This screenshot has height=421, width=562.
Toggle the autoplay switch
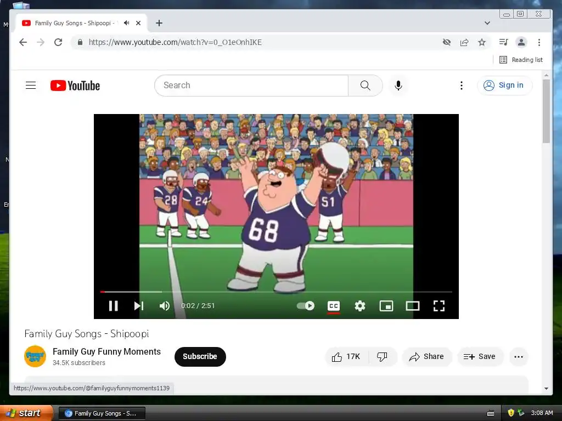(x=306, y=306)
